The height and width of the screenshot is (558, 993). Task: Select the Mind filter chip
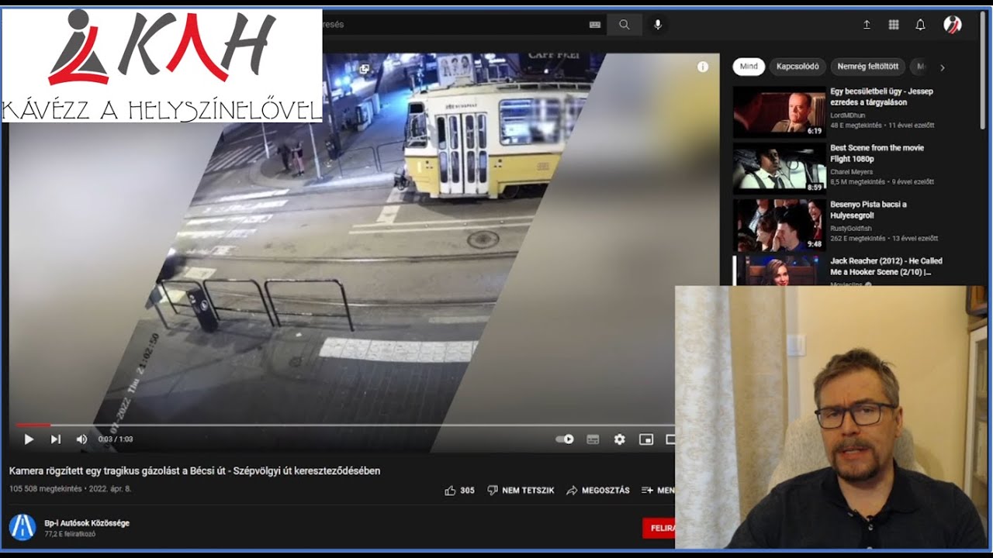click(x=749, y=67)
